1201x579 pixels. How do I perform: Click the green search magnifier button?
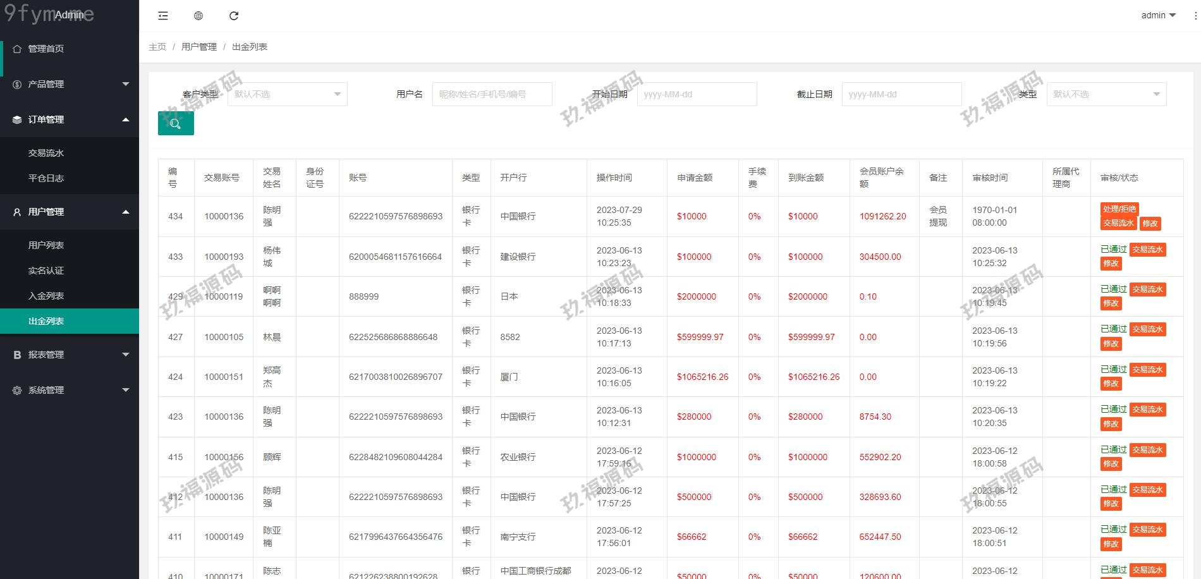[x=176, y=124]
